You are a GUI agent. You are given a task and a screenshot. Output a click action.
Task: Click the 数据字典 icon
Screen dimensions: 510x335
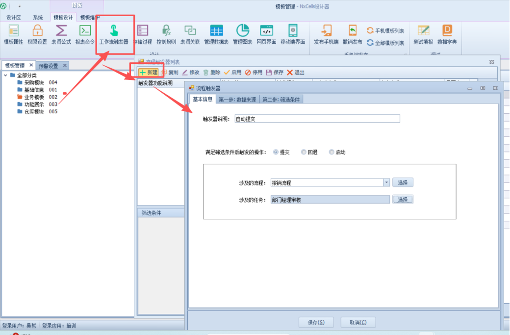coord(447,34)
